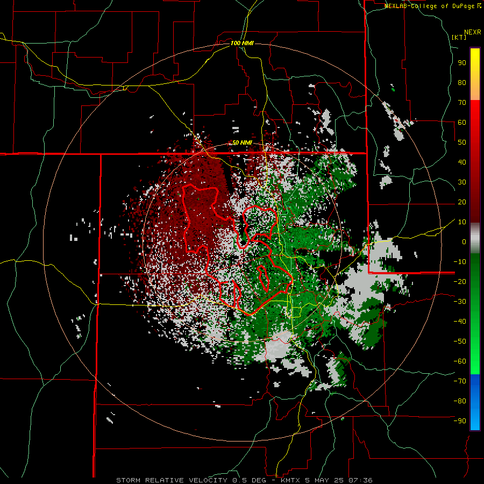
Task: Click the 07:36 timestamp in the caption
Action: [360, 480]
